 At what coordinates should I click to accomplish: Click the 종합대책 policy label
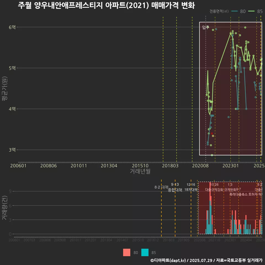(175, 190)
